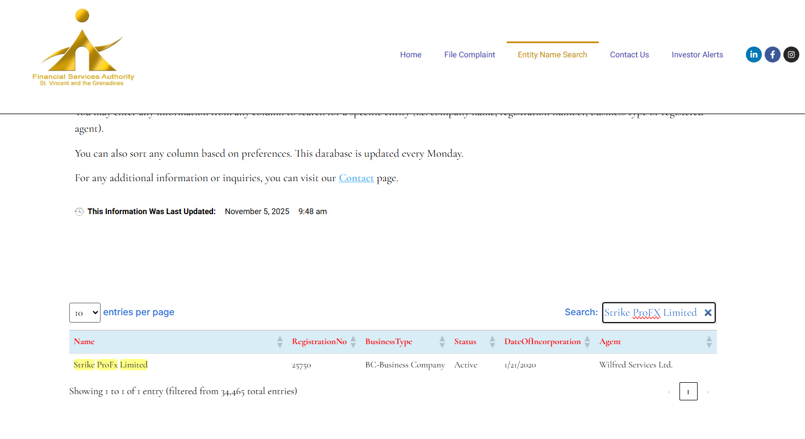Click the DateOfIncorporation column header
The height and width of the screenshot is (439, 805).
point(547,342)
